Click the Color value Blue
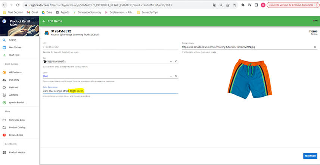This screenshot has width=320, height=165. click(45, 76)
